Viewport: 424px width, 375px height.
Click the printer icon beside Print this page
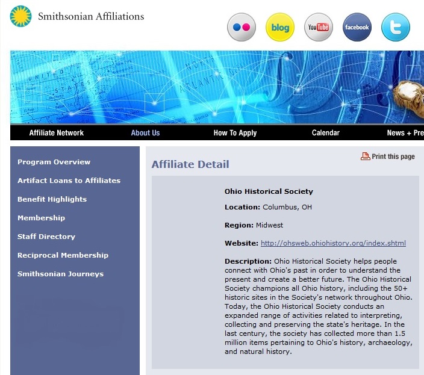[x=366, y=156]
